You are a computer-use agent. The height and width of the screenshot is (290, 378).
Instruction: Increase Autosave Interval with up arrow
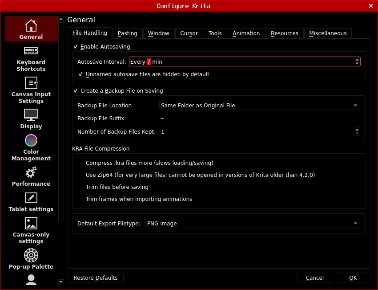click(x=357, y=60)
